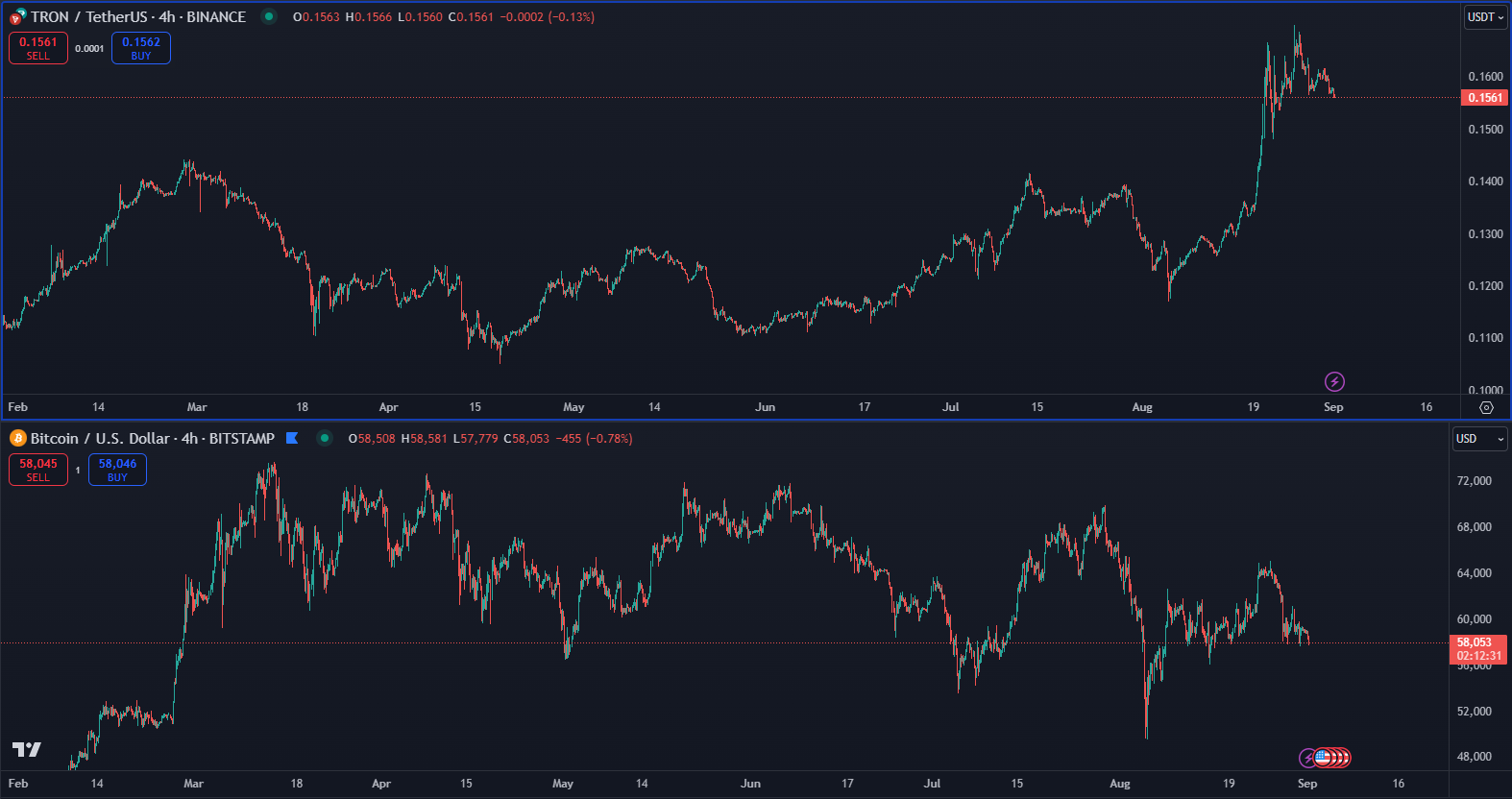The height and width of the screenshot is (799, 1512).
Task: Click the US flag economic event icon
Action: click(x=1324, y=758)
